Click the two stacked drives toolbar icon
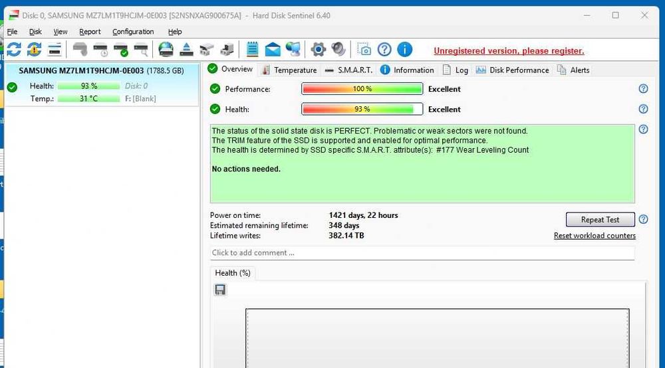Screen dimensions: 665x368 (207, 50)
